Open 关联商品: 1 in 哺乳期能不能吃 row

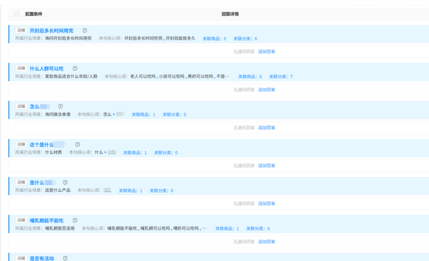[227, 229]
